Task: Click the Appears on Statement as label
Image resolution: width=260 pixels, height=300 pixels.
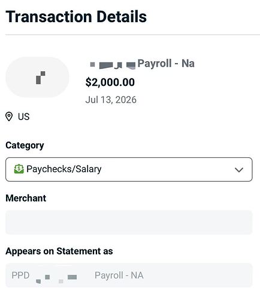Action: (59, 251)
